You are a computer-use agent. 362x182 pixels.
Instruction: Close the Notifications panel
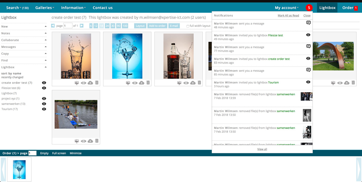click(307, 16)
